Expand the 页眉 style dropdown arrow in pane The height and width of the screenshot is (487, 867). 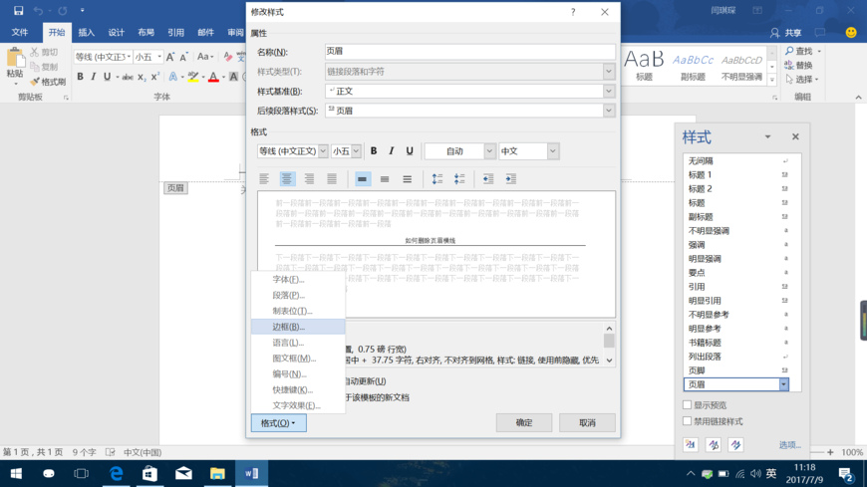pyautogui.click(x=783, y=384)
